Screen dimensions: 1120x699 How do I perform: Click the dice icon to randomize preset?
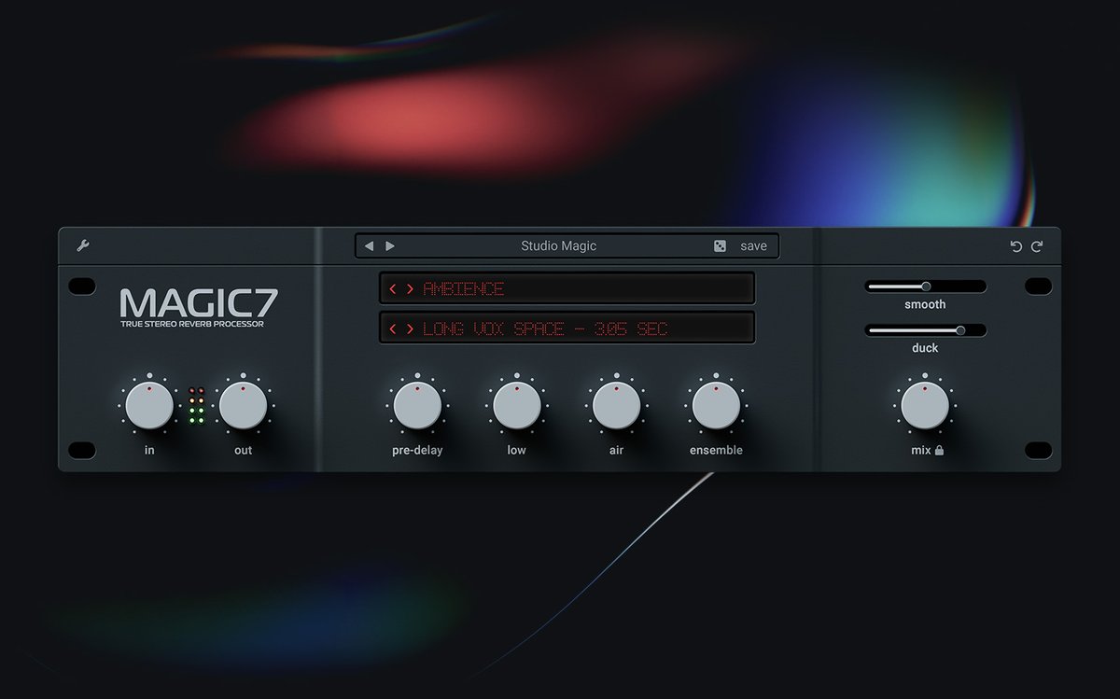coord(719,245)
